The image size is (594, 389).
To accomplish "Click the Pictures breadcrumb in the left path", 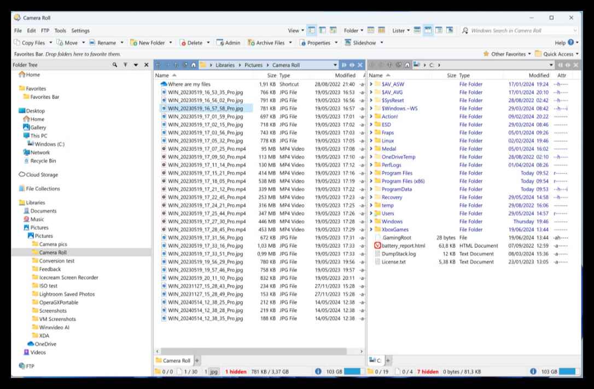I will 253,65.
